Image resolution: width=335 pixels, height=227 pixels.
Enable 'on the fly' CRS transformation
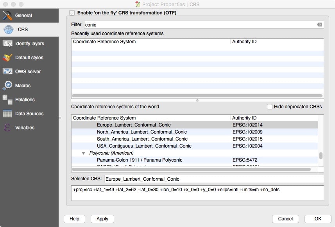coord(72,12)
